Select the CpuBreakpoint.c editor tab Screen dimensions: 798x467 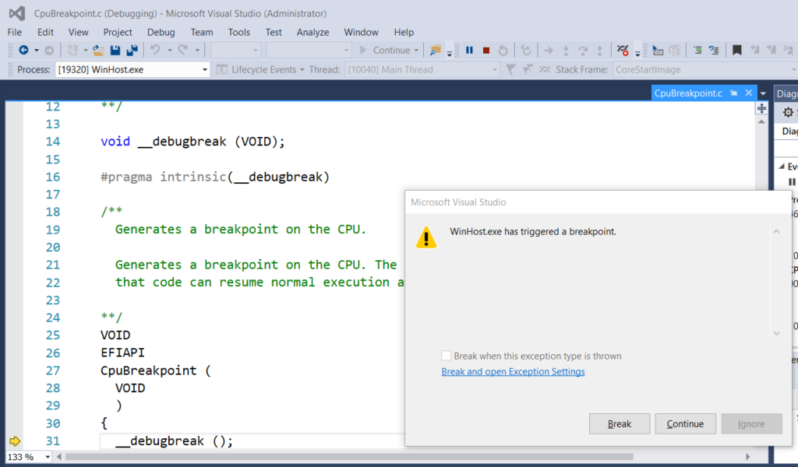point(688,93)
